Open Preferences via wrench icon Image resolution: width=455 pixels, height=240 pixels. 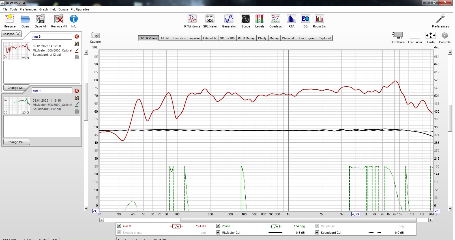click(441, 19)
